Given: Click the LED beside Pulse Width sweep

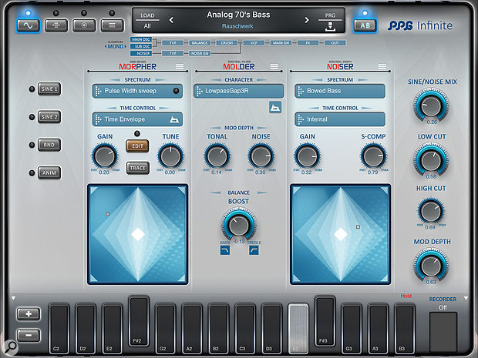Looking at the screenshot, I should 176,91.
